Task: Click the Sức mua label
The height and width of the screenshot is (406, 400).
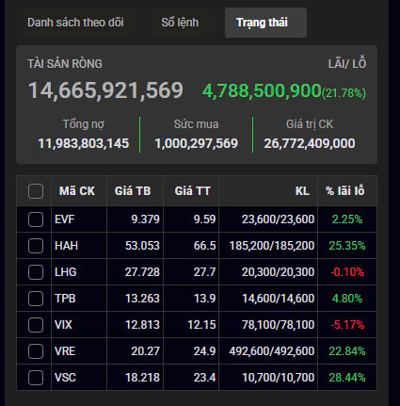Action: coord(197,124)
